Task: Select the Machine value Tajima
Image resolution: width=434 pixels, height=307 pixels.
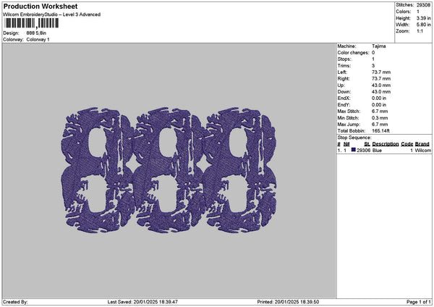Action: coord(378,46)
